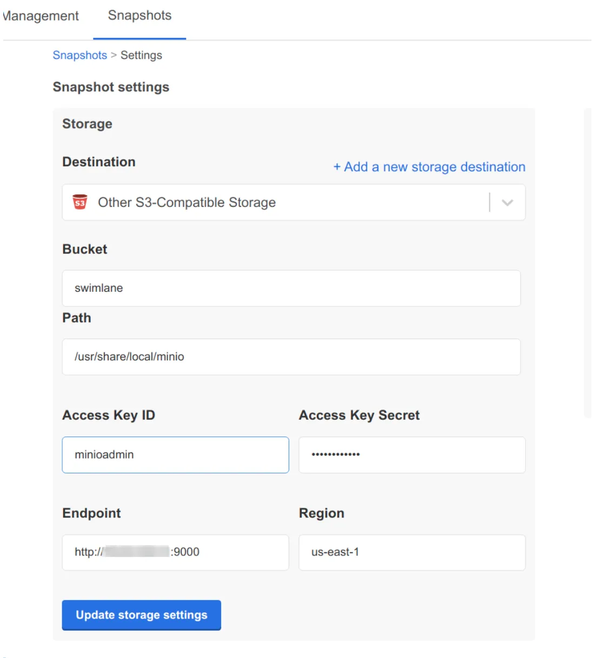Viewport: 599px width, 658px height.
Task: Click the Access Key ID label
Action: tap(109, 415)
